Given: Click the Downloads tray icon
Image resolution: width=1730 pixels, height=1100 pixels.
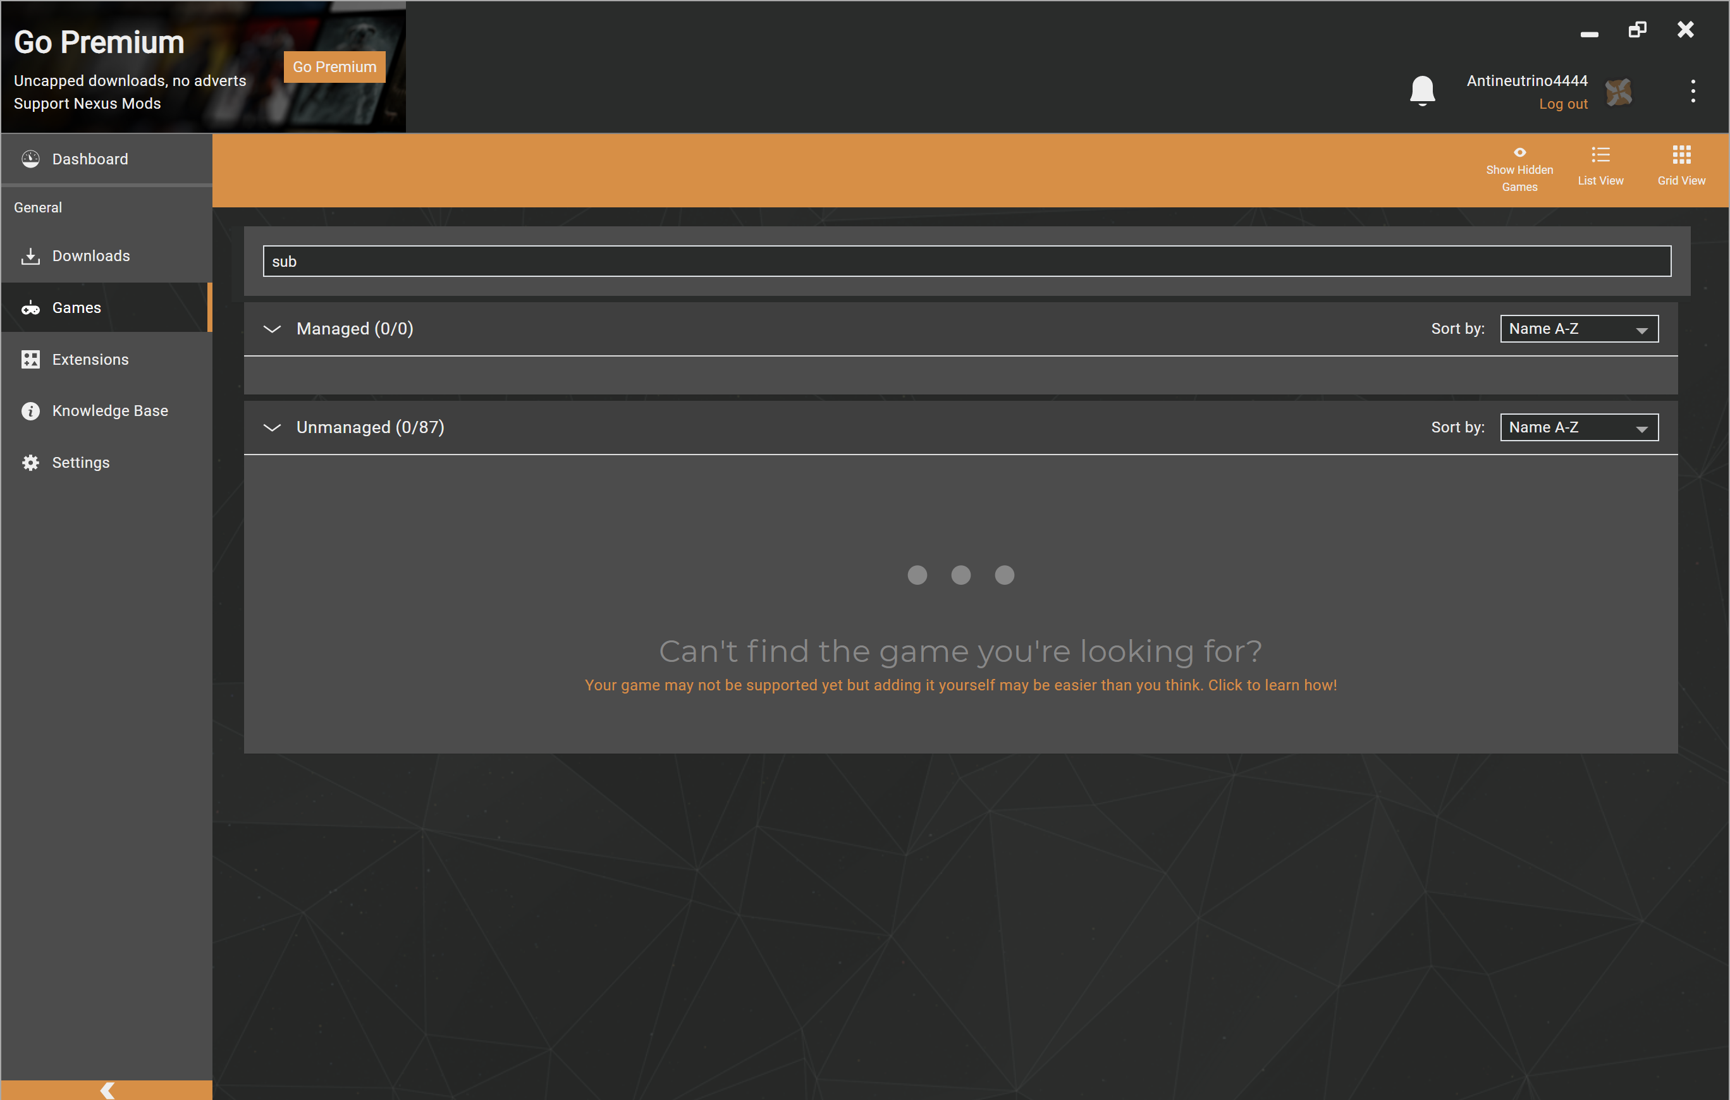Looking at the screenshot, I should coord(30,256).
